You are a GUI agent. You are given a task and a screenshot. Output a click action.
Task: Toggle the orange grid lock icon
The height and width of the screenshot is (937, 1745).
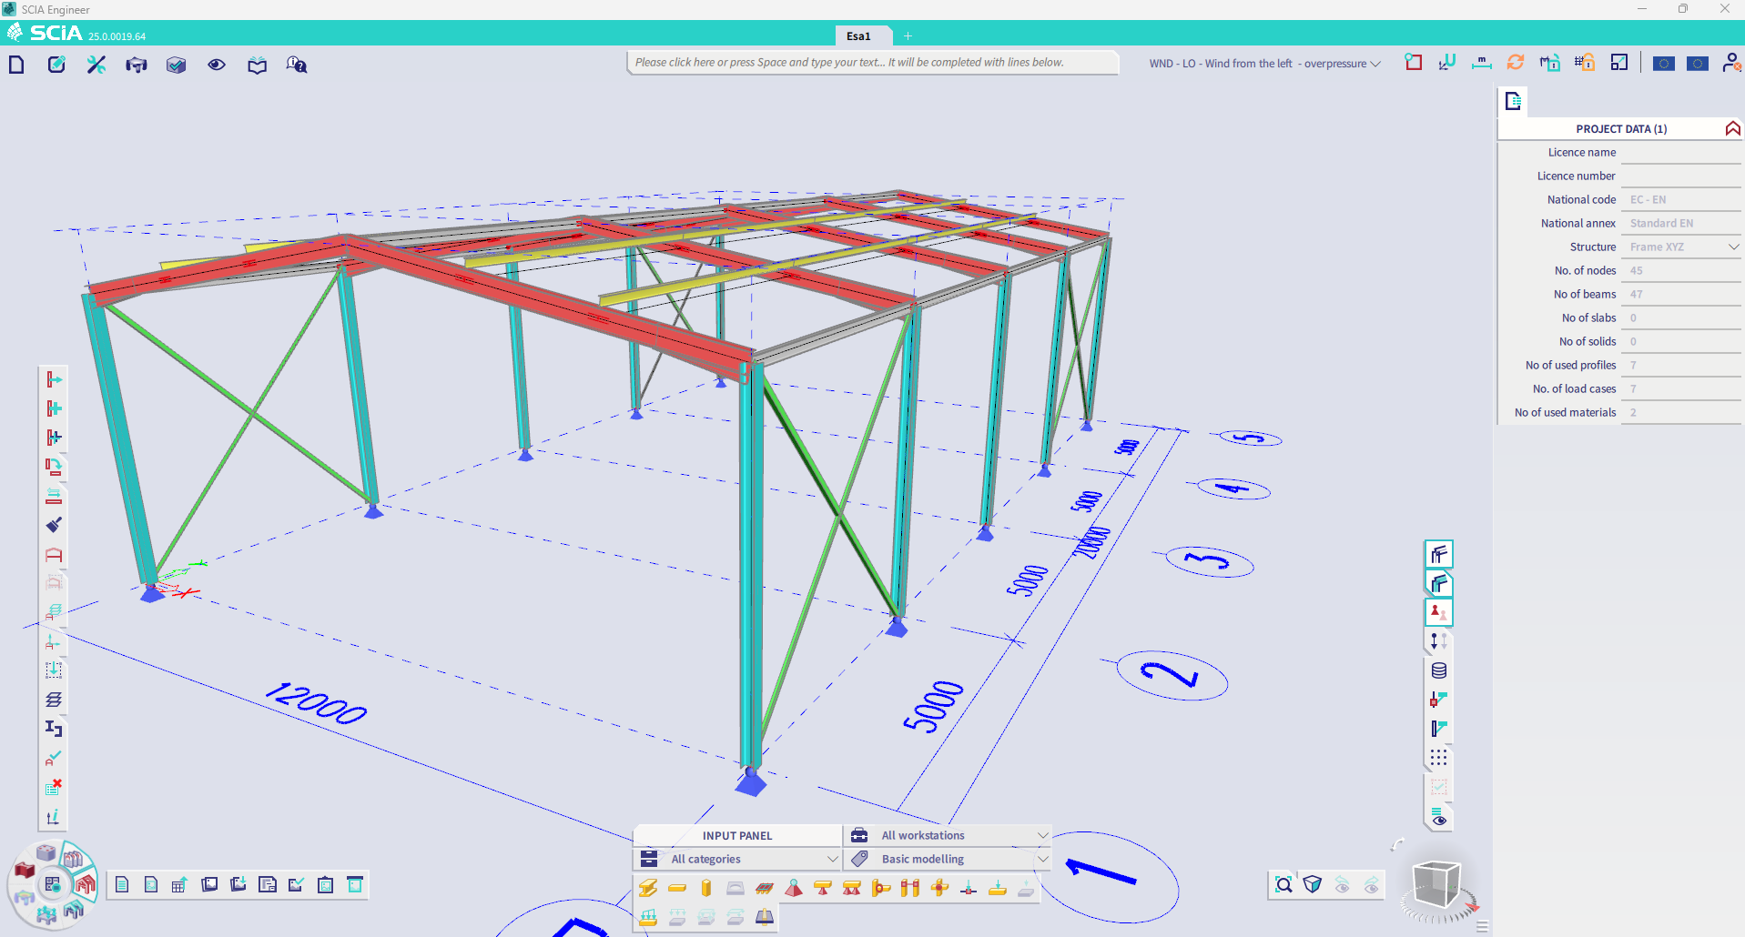coord(1585,63)
